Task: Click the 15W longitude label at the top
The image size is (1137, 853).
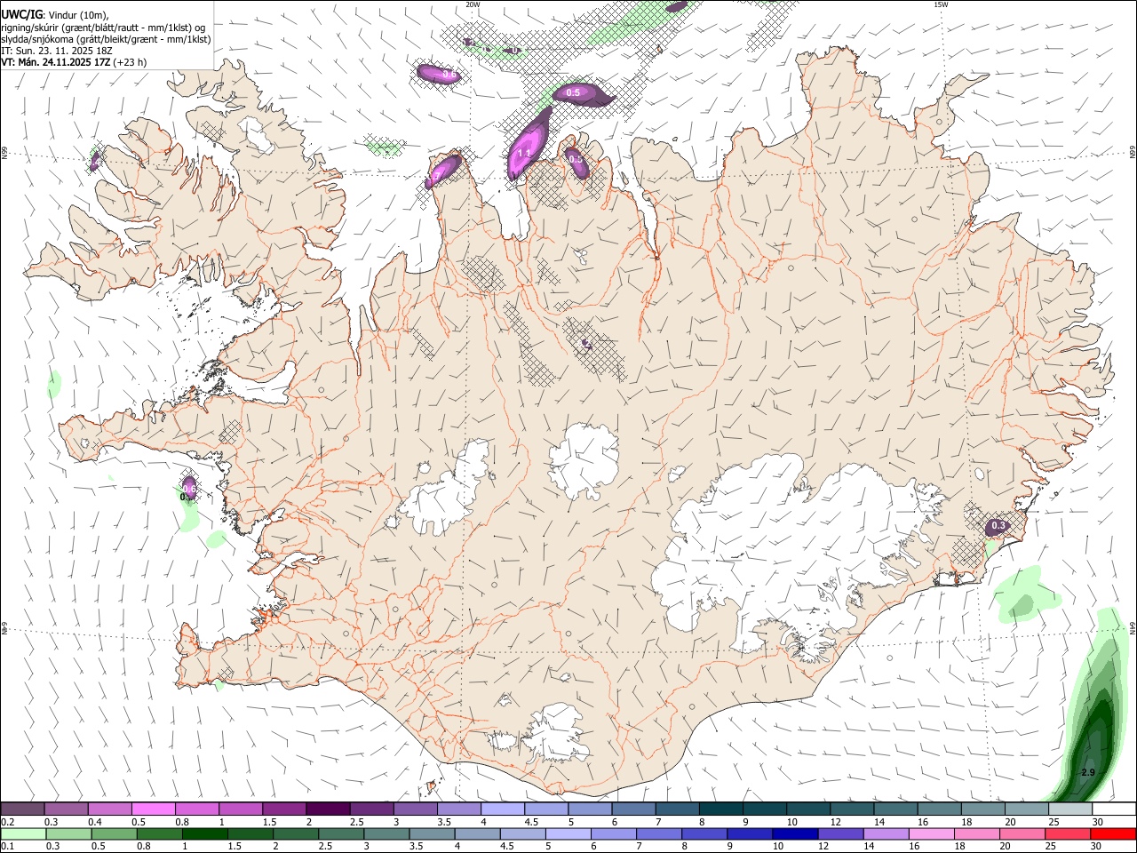Action: point(941,4)
